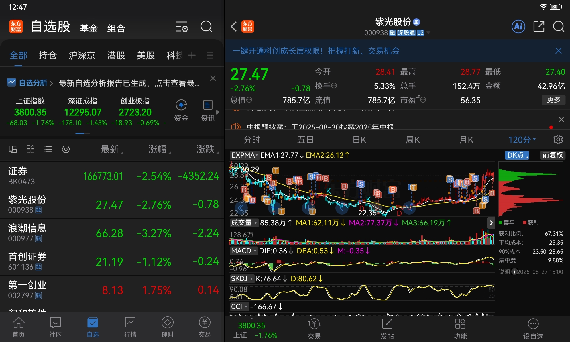The width and height of the screenshot is (570, 342).
Task: Open 功能 functions icon in stock toolbar
Action: pos(460,329)
